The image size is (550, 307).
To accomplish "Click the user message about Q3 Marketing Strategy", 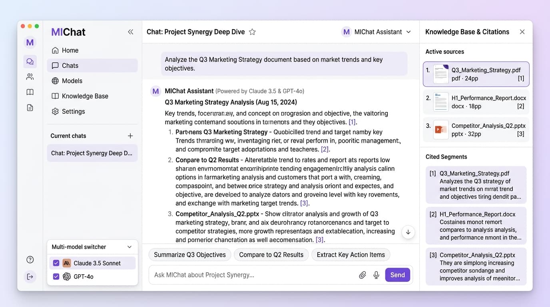I will coord(284,64).
